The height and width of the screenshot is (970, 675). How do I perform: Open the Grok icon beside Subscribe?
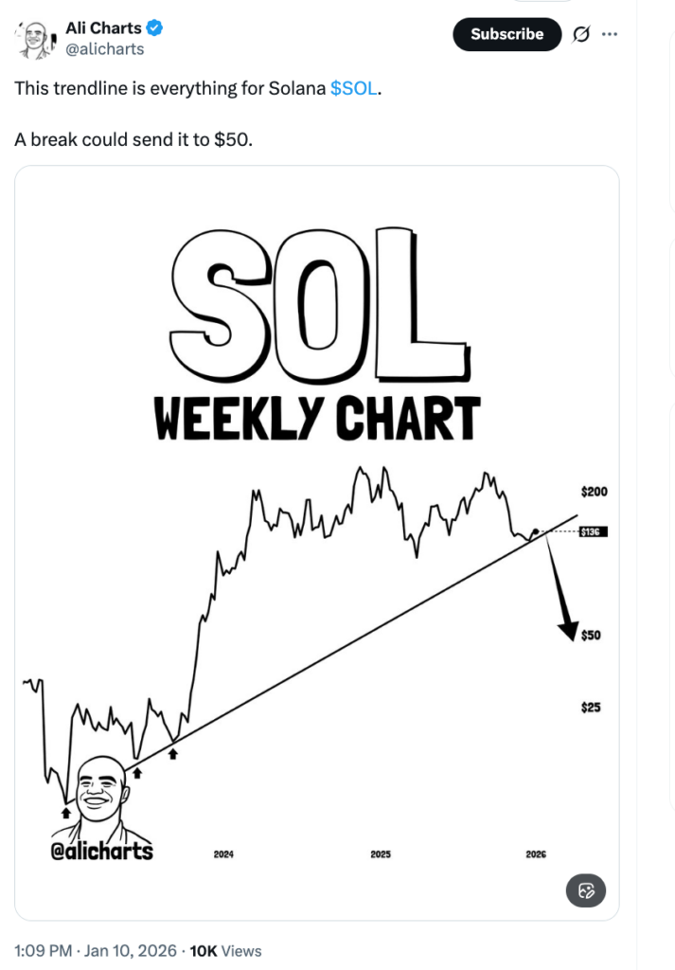(x=580, y=34)
